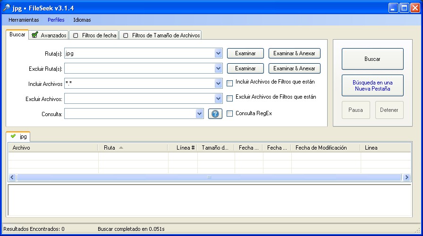Viewport: 423px width, 236px height.
Task: Maximize the FileSeek window
Action: 405,8
